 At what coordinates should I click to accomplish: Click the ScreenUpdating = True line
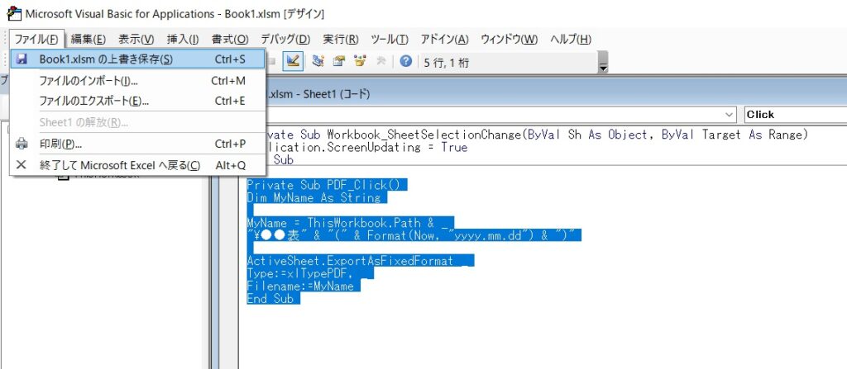[366, 147]
